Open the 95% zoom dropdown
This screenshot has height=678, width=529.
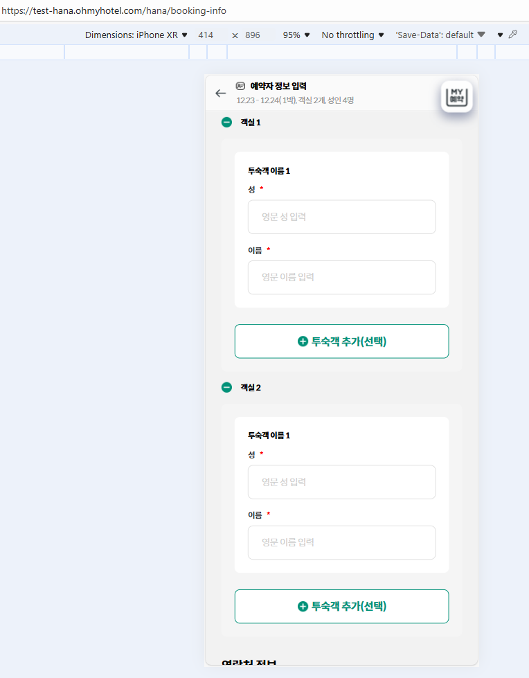[296, 35]
